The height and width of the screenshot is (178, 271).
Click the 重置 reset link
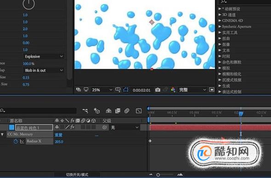tap(58, 135)
